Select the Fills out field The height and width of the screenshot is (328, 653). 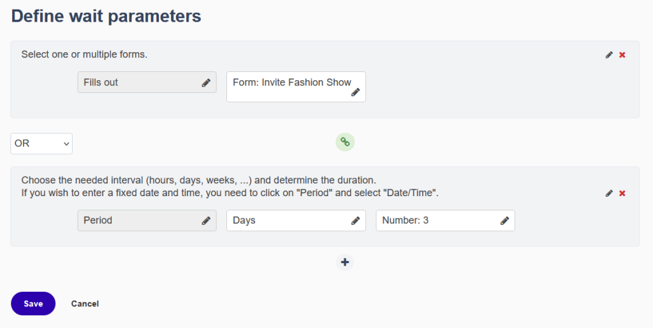pos(147,82)
